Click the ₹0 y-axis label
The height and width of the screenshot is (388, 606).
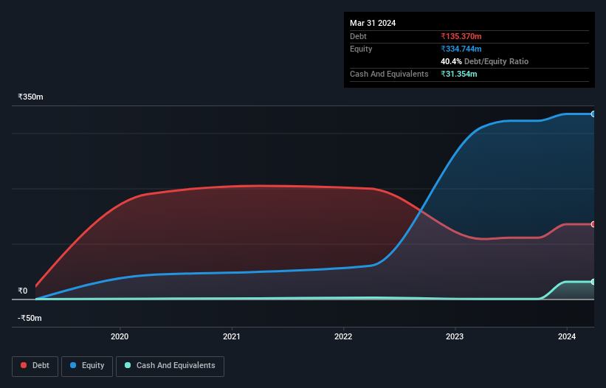click(x=23, y=291)
